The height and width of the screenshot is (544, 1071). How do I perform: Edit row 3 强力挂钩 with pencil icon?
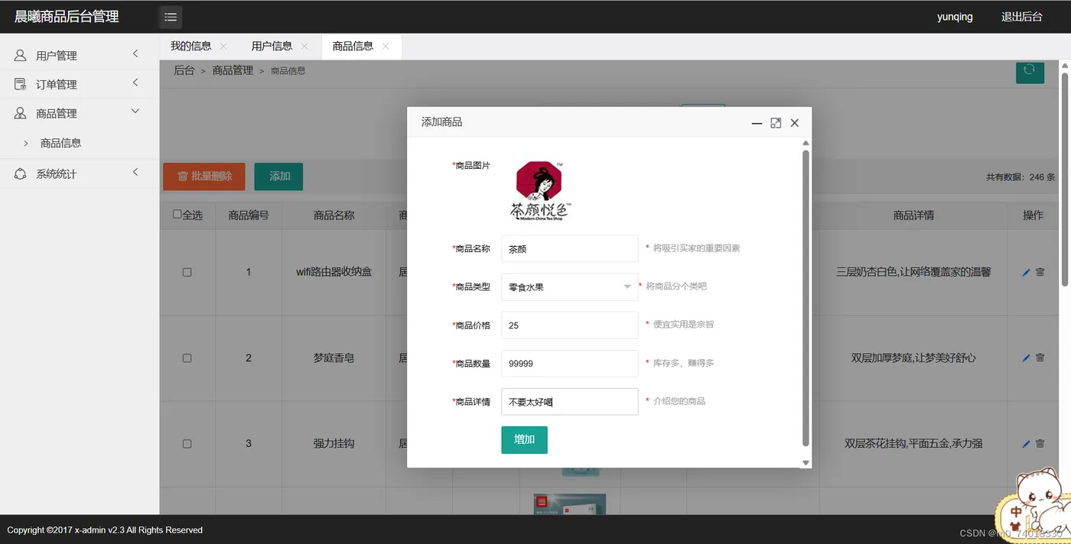(1026, 443)
